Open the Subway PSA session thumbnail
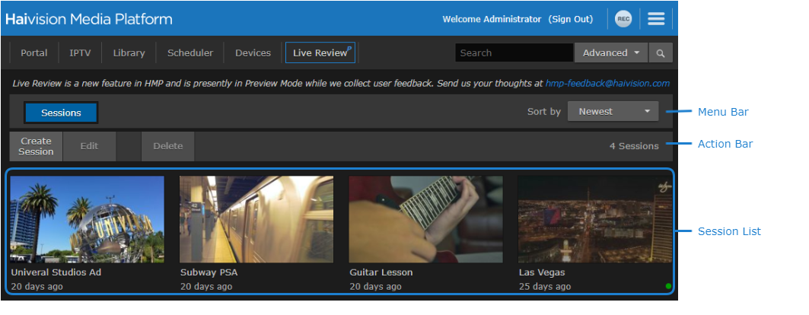The image size is (809, 315). [256, 219]
